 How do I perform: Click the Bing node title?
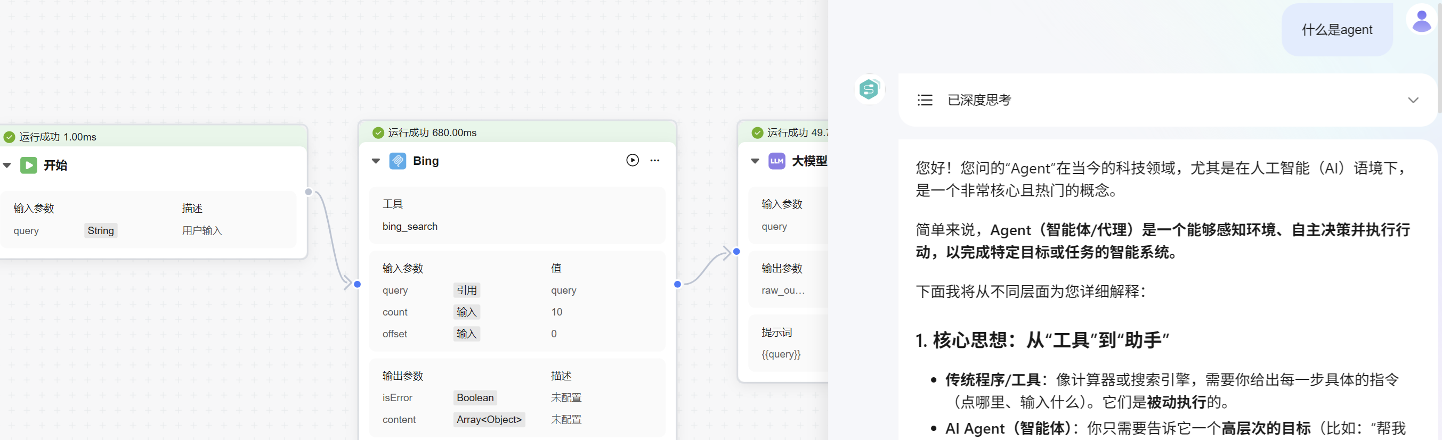point(425,161)
